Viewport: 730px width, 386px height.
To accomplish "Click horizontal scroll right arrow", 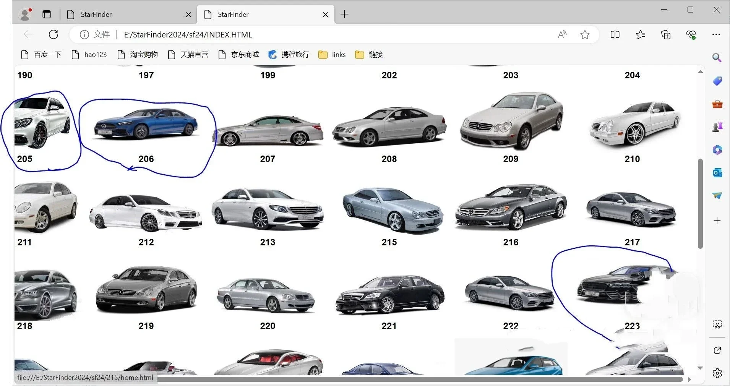I will [689, 379].
